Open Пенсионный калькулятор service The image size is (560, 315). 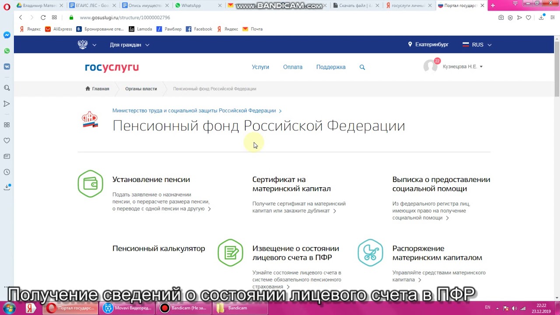[x=158, y=248]
